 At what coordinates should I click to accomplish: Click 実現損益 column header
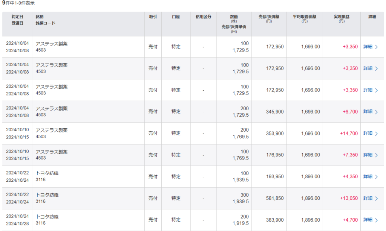[342, 17]
